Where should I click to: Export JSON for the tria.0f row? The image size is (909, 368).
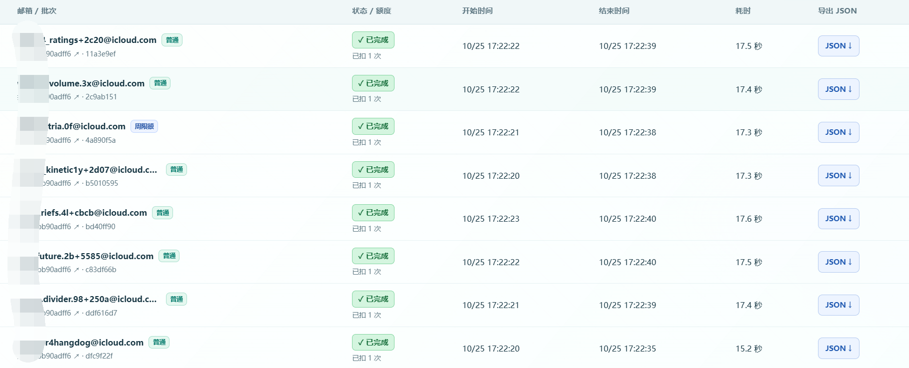coord(838,132)
